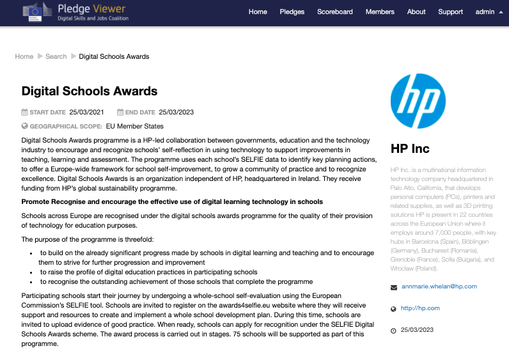The image size is (509, 353).
Task: Click bullet about raising profile of digital education
Action: tap(149, 272)
